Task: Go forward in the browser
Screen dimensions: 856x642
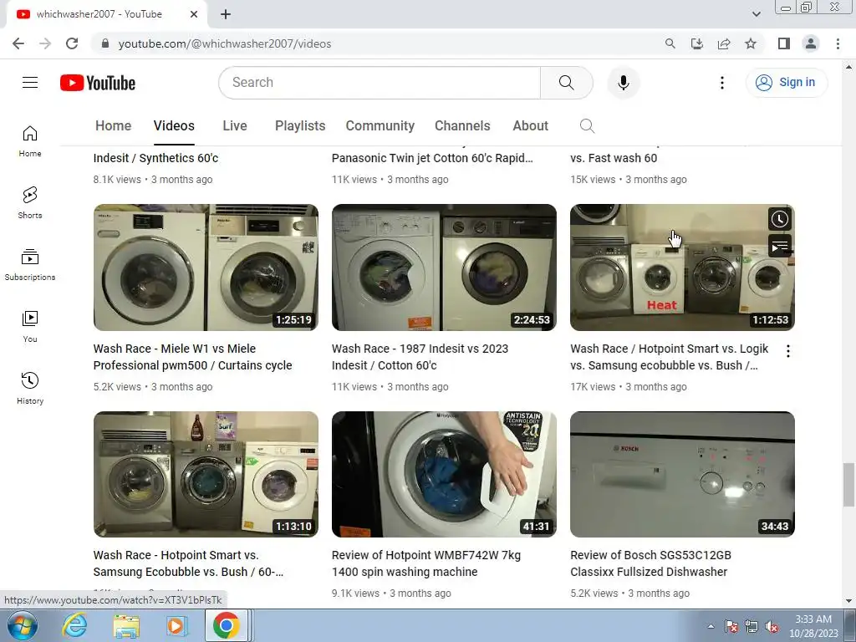Action: pyautogui.click(x=45, y=43)
